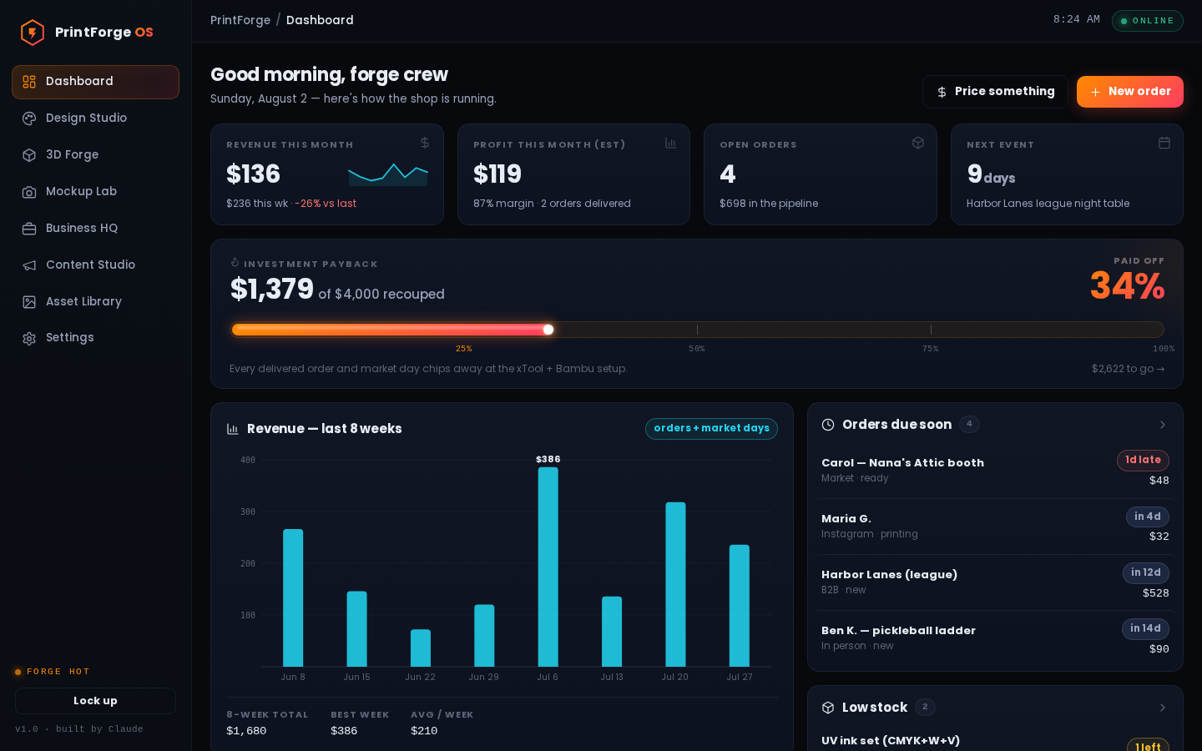Expand the Low stock chevron

1163,708
